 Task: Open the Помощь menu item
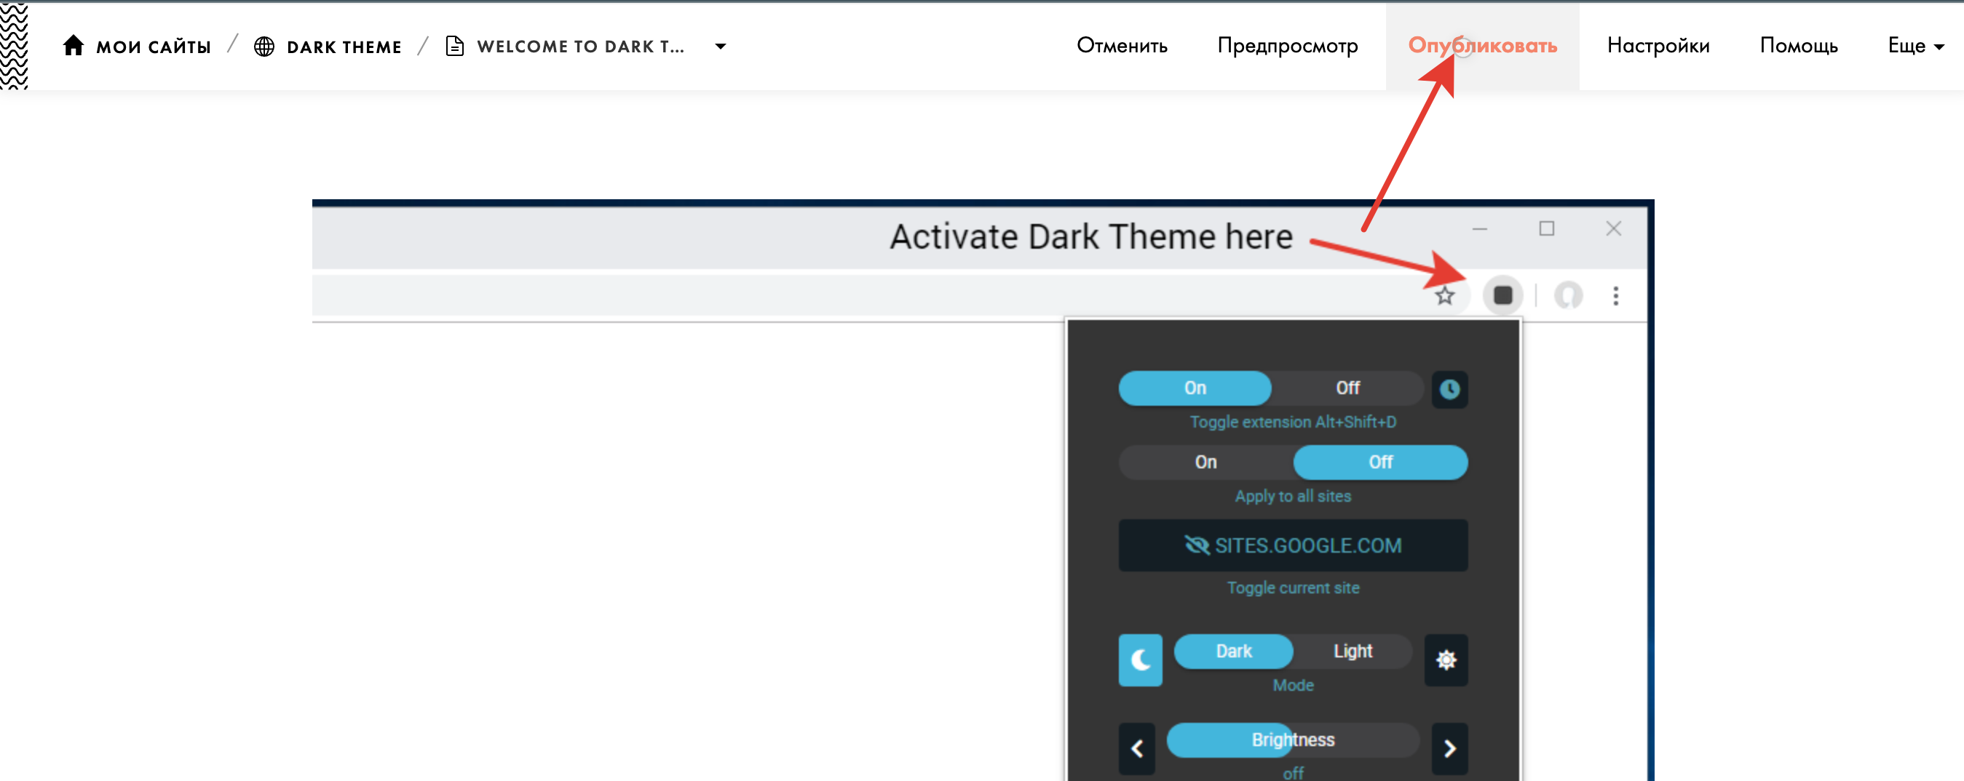point(1798,46)
